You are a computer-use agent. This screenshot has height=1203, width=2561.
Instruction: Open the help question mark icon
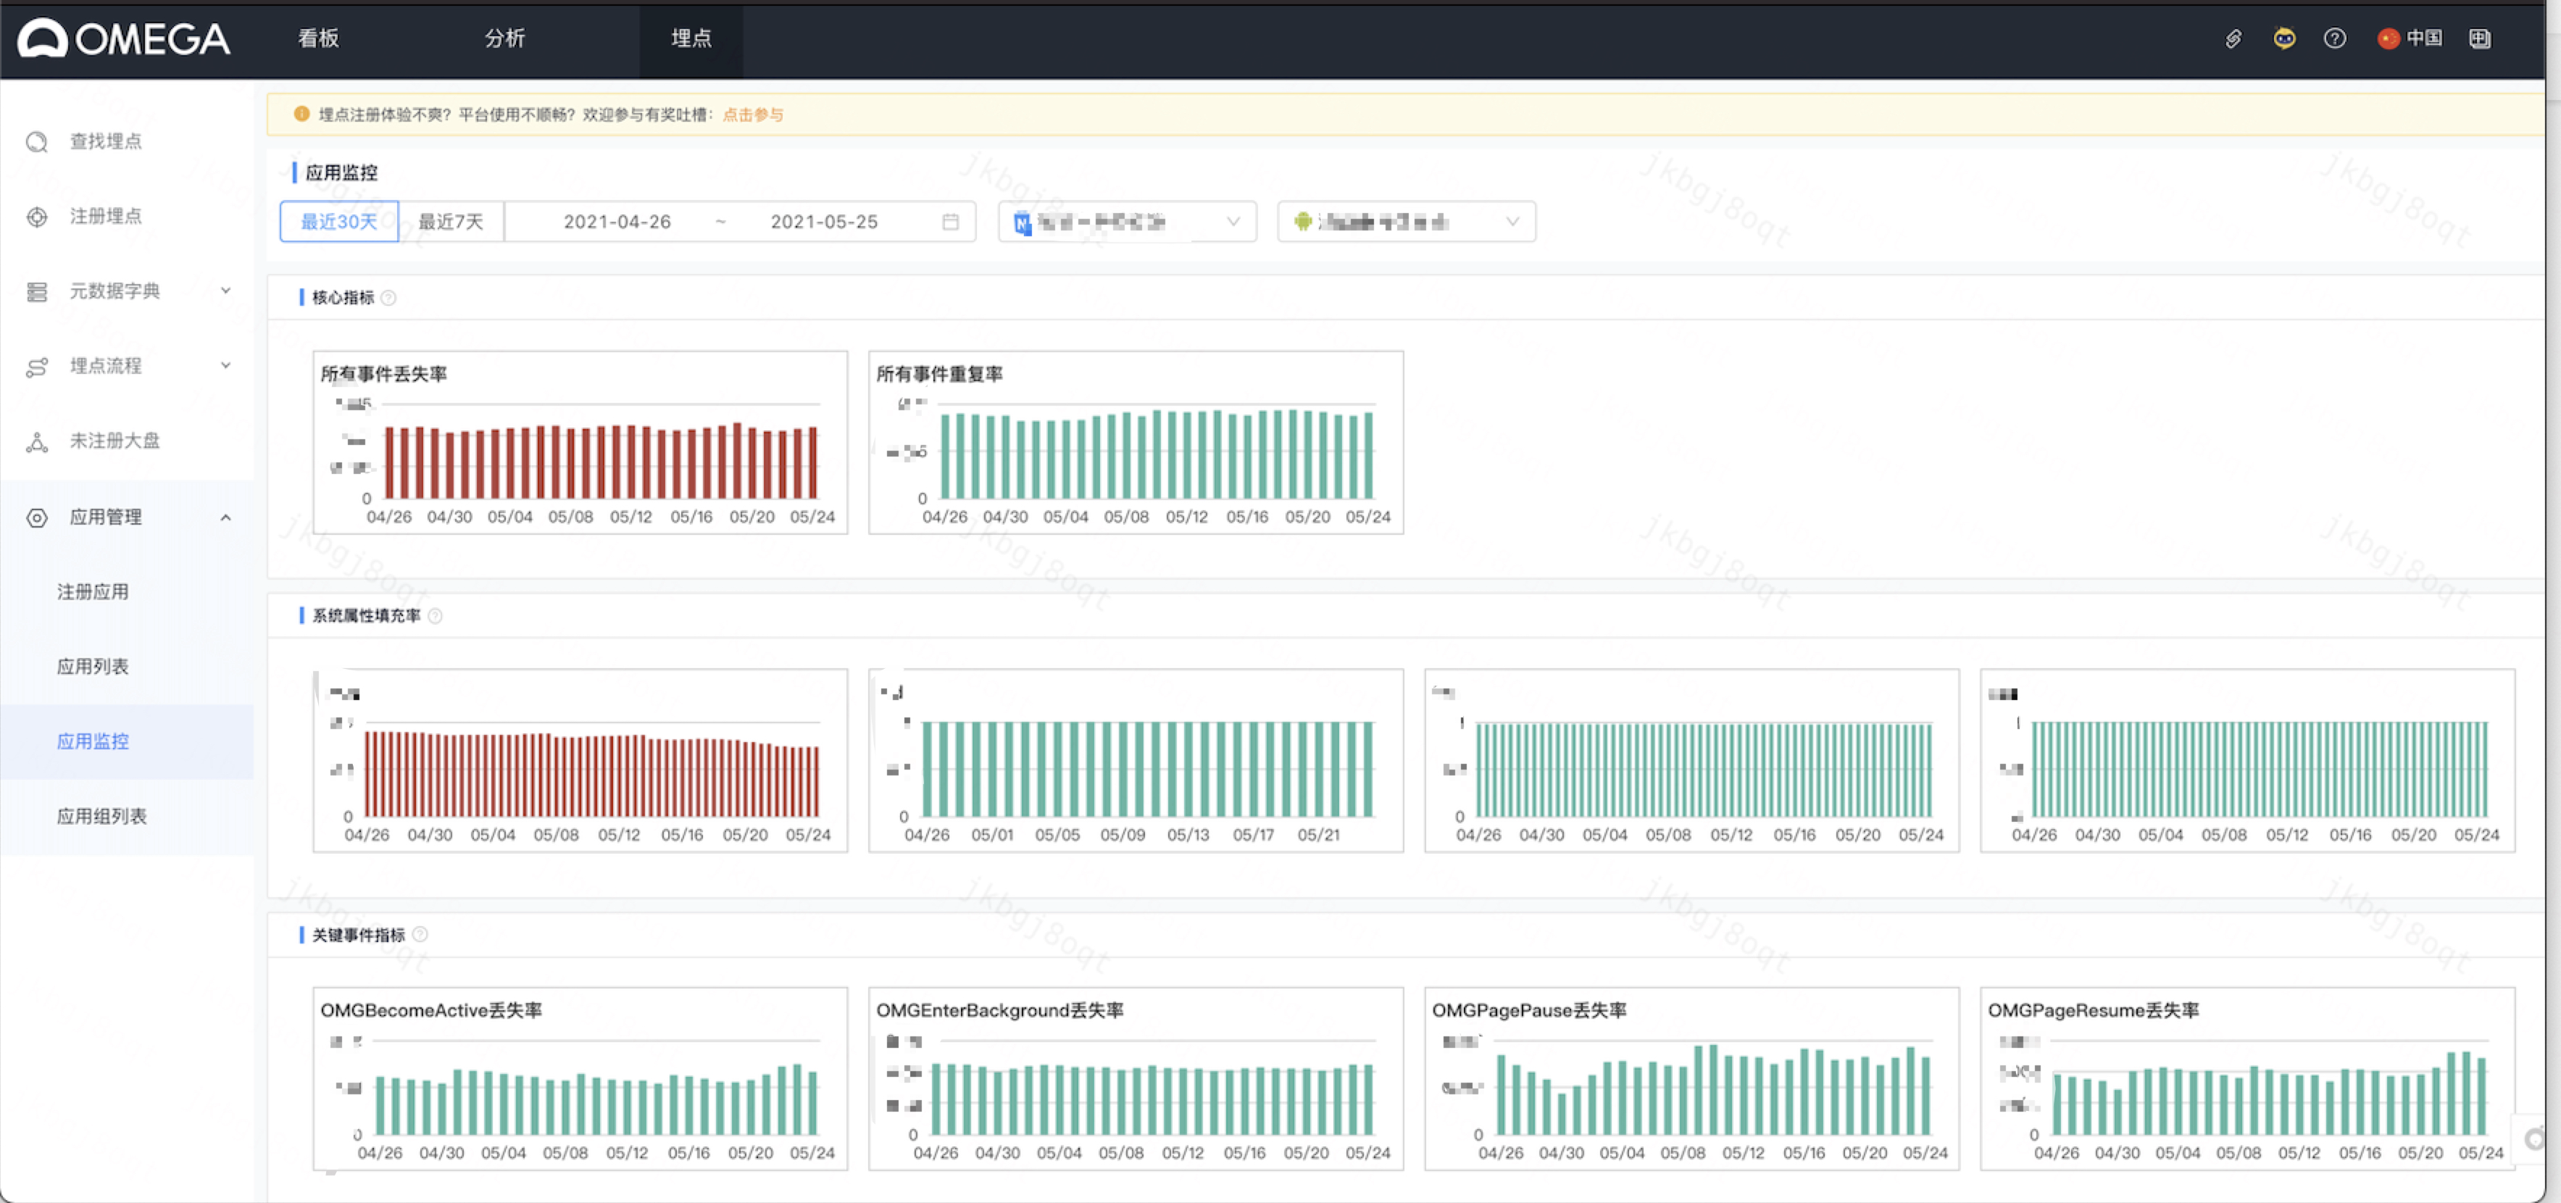pyautogui.click(x=2334, y=39)
